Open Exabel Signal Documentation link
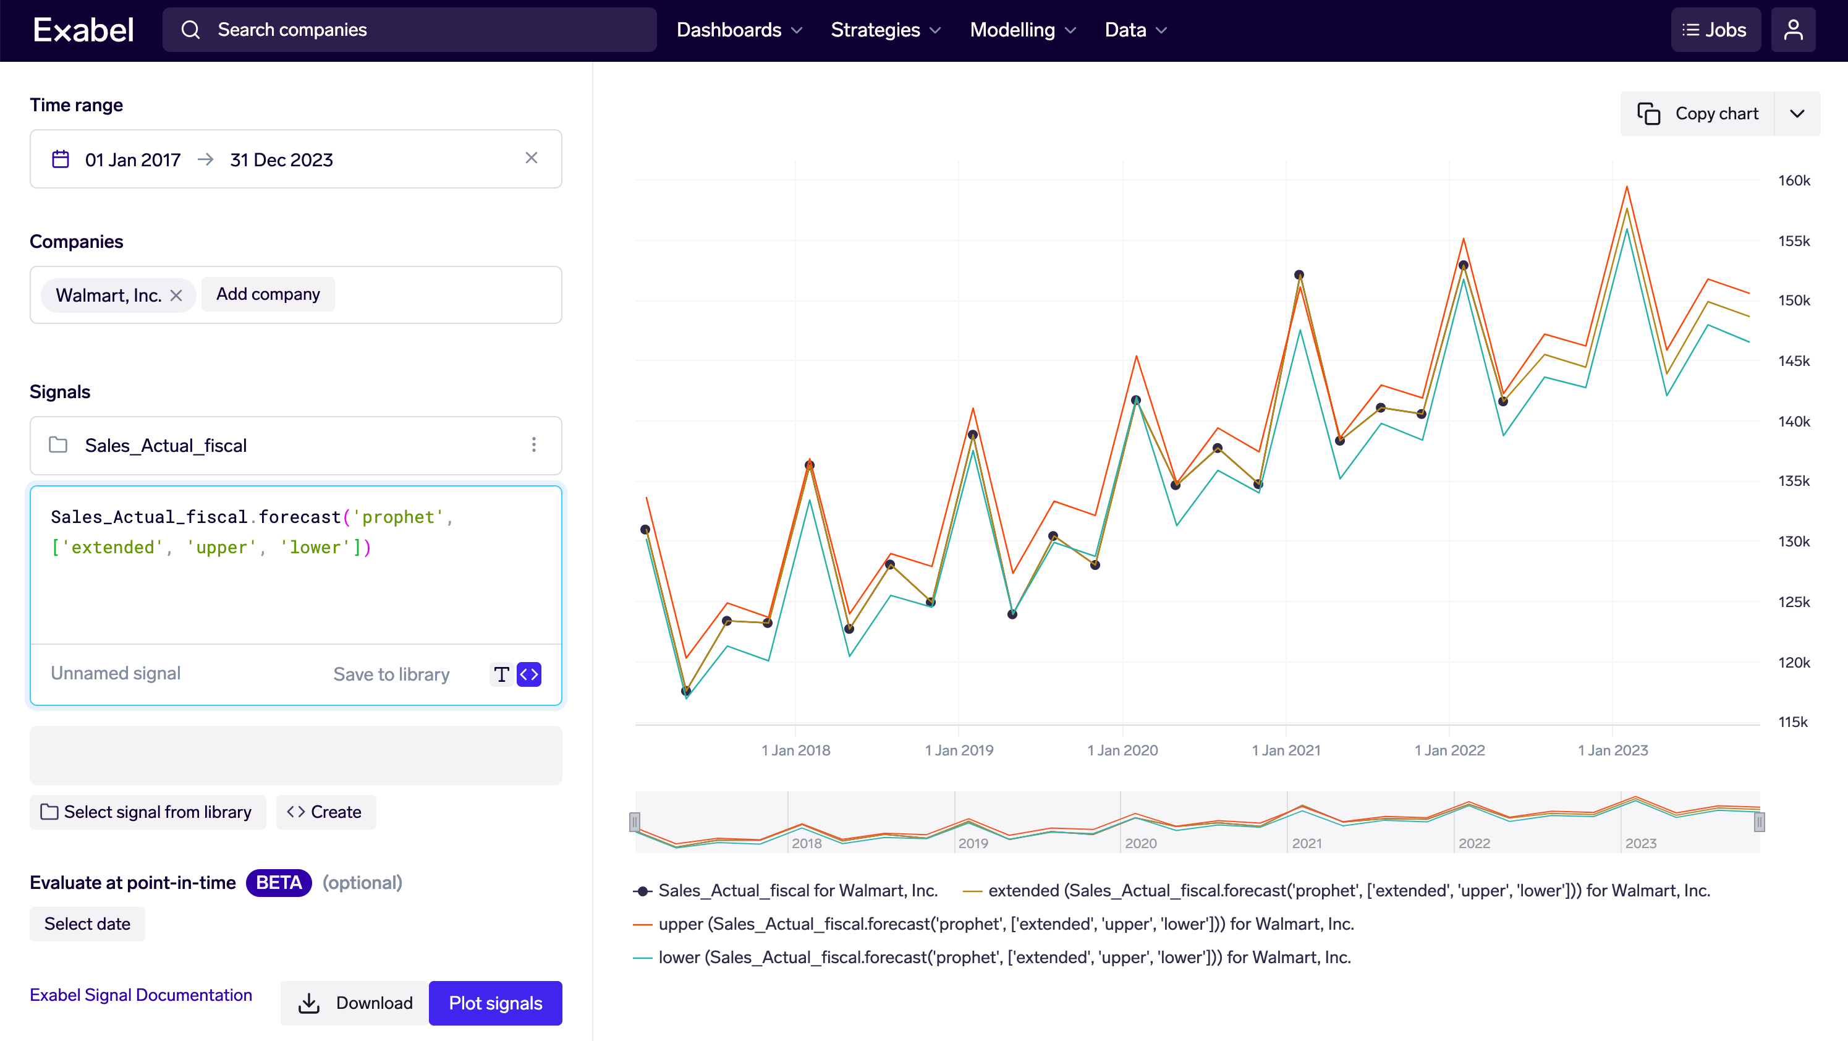 click(141, 995)
